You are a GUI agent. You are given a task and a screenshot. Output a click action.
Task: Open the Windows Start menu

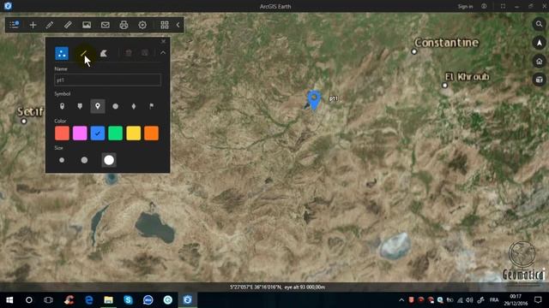(x=9, y=300)
